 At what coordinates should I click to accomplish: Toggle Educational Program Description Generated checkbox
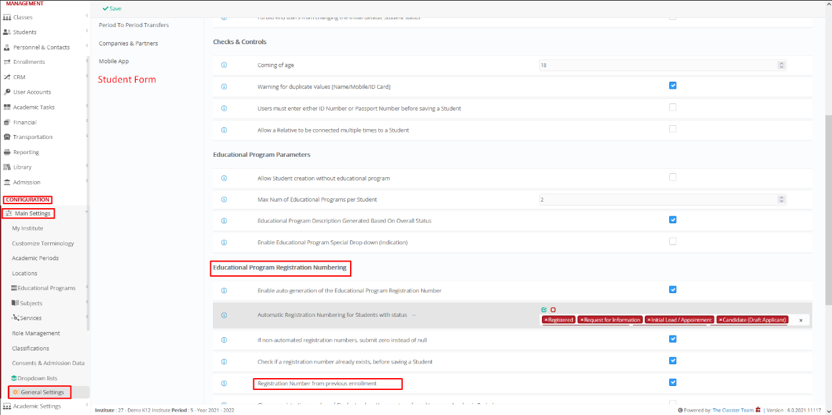672,220
